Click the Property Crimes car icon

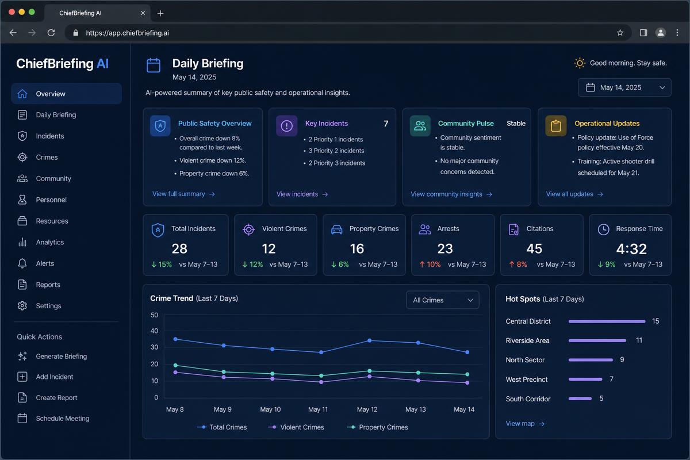pos(337,229)
